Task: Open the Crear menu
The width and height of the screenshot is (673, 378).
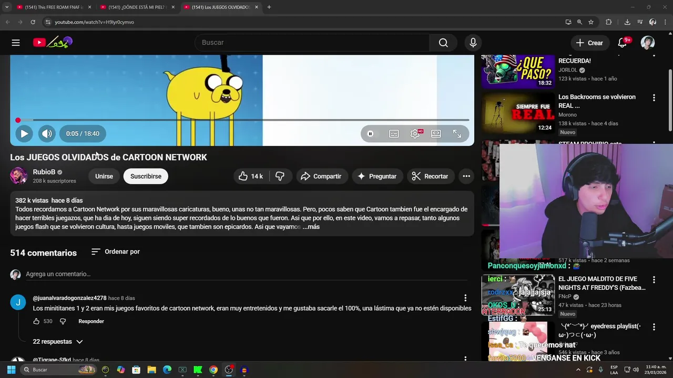Action: [589, 43]
